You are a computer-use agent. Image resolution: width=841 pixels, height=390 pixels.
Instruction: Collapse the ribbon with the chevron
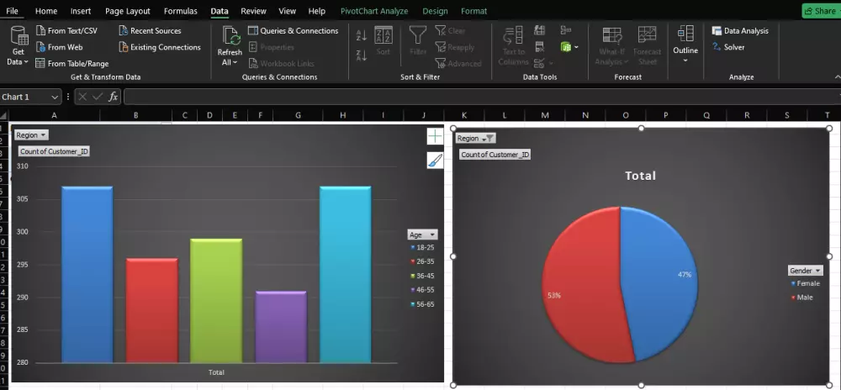[x=838, y=77]
